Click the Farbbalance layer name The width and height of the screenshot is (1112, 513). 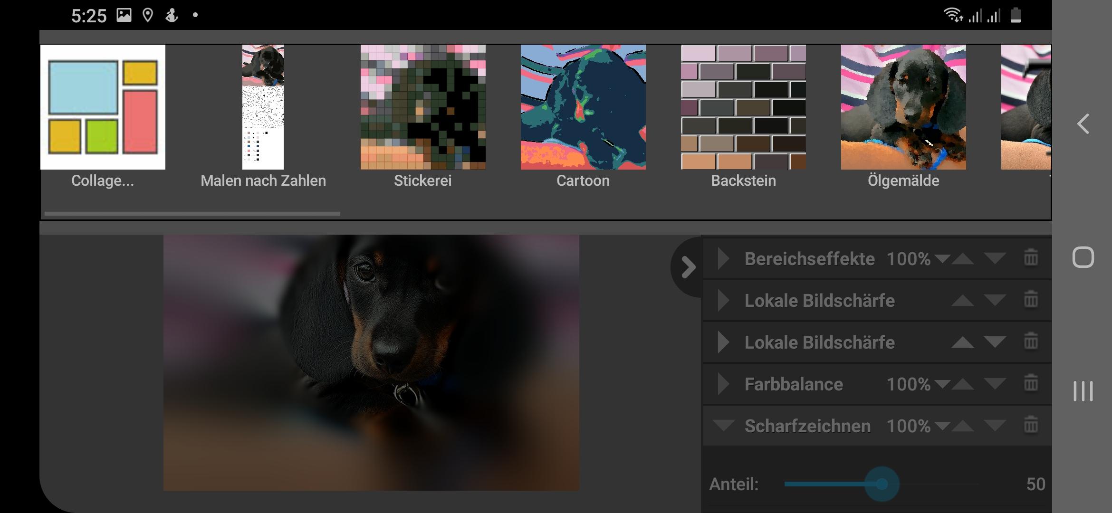pos(794,384)
